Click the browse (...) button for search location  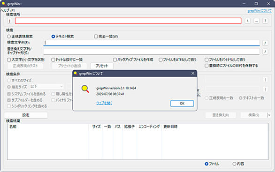[256, 21]
